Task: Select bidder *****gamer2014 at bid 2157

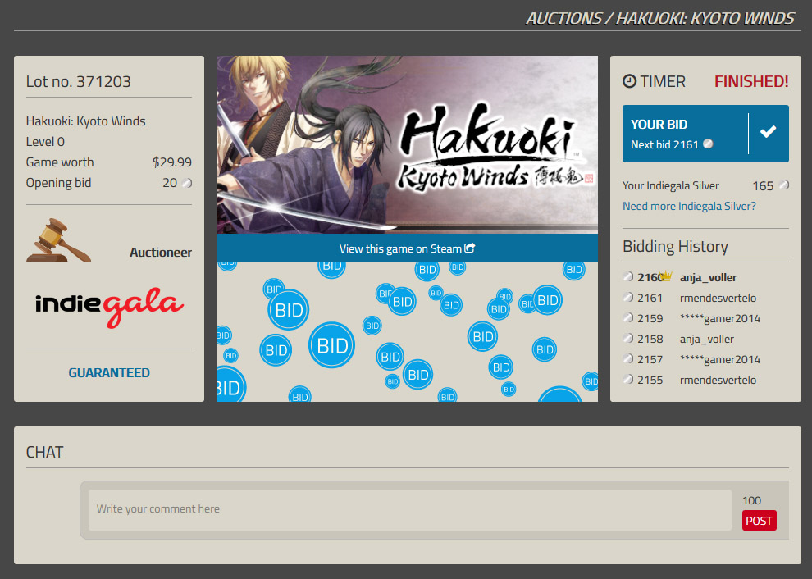Action: coord(720,359)
